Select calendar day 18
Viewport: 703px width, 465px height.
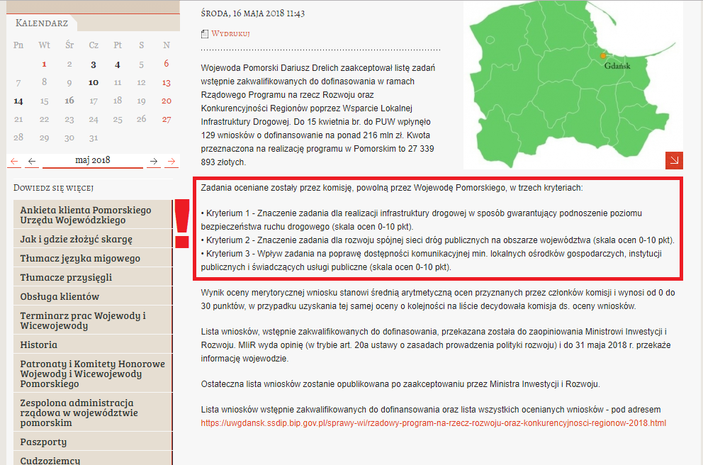[x=118, y=101]
